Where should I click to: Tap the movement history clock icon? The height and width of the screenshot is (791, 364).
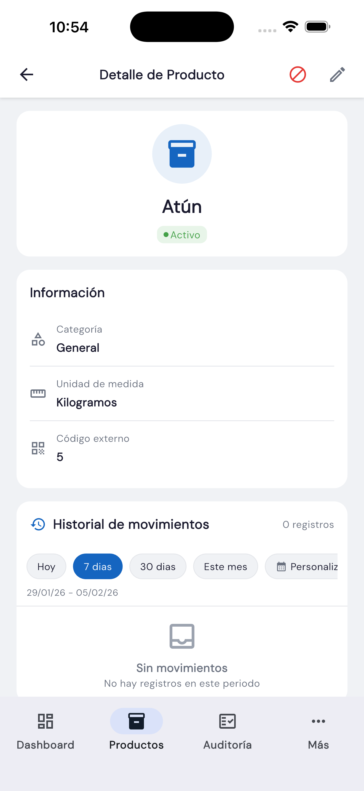(x=38, y=524)
